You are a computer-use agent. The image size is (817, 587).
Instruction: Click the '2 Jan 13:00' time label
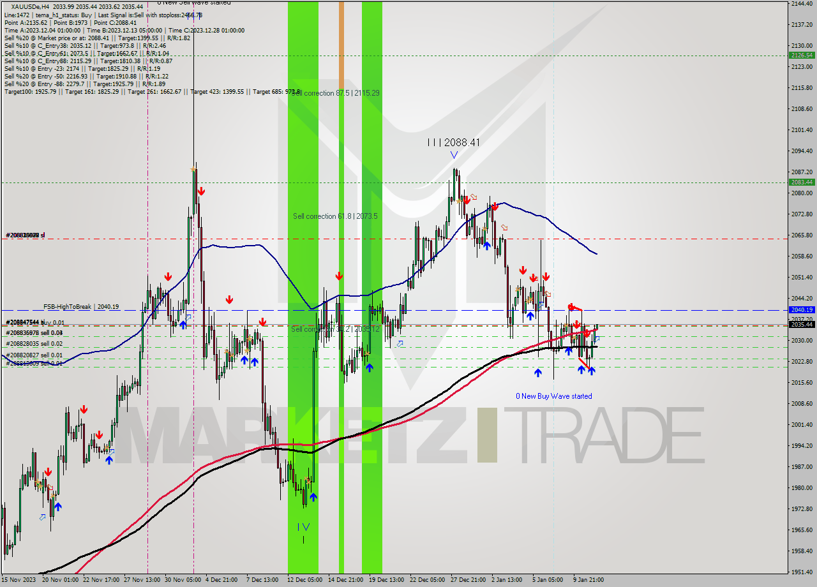(x=507, y=580)
